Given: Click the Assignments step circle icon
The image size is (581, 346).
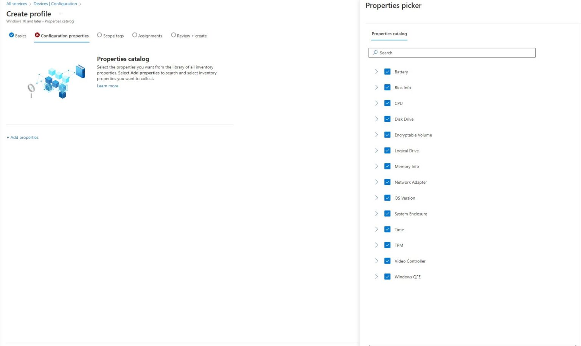Looking at the screenshot, I should (x=134, y=35).
